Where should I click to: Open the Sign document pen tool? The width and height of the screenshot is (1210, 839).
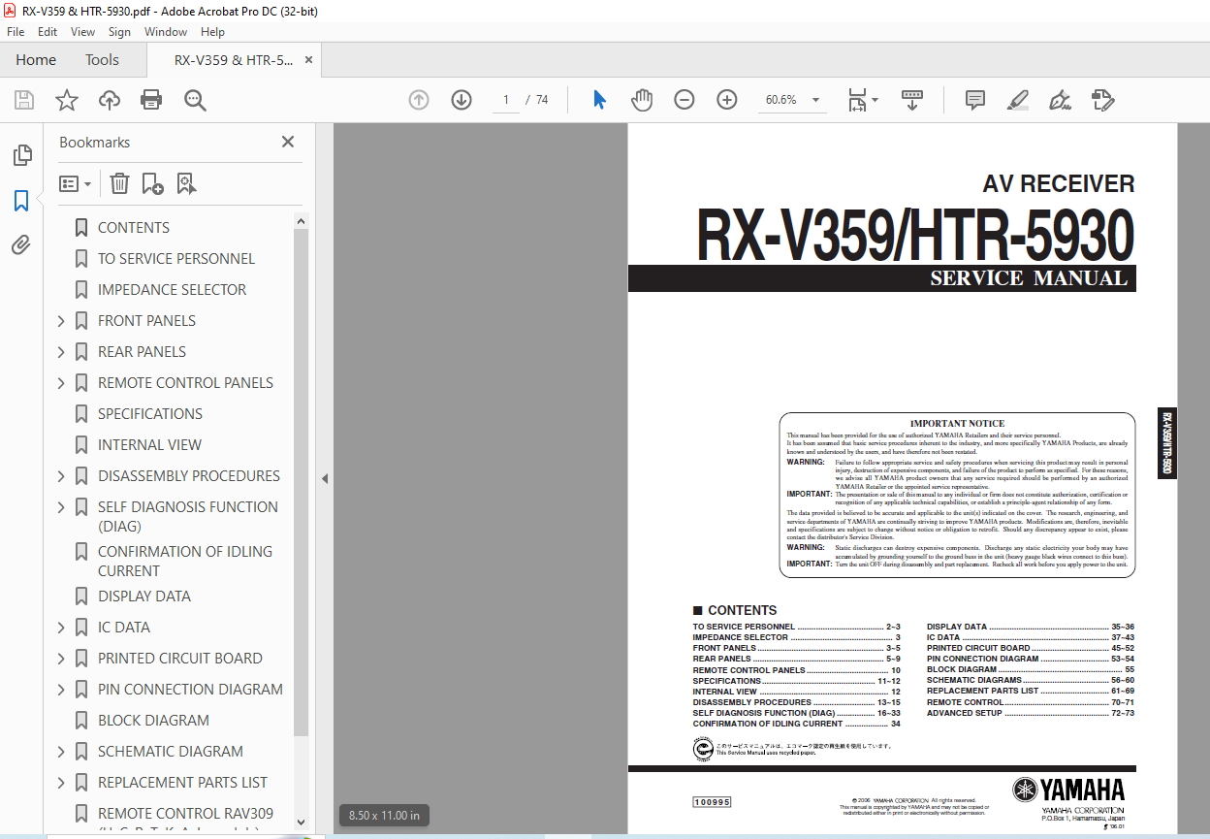1061,100
